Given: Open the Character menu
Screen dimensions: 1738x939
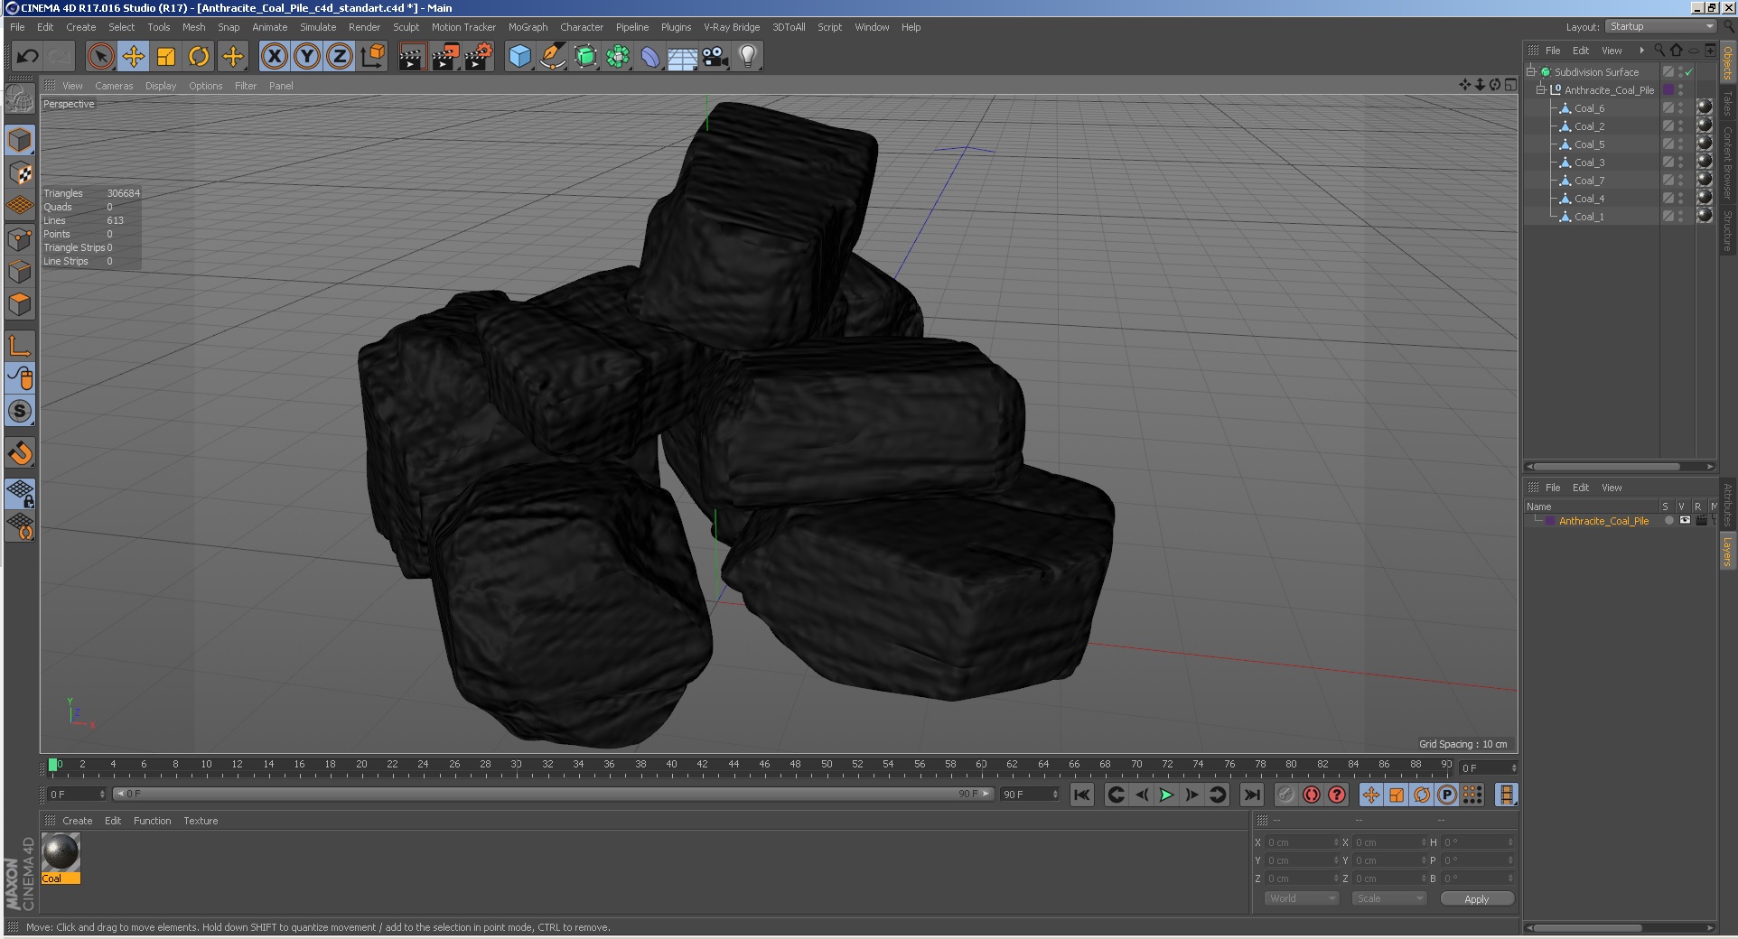Looking at the screenshot, I should (582, 27).
